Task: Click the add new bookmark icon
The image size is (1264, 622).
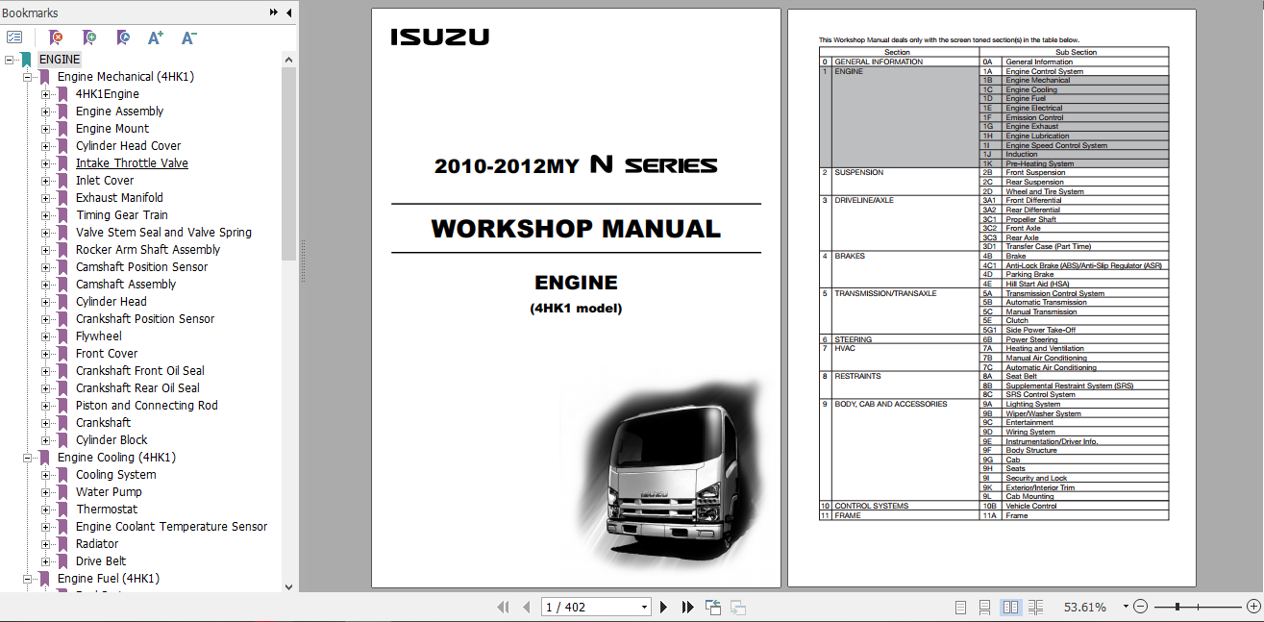Action: point(88,37)
